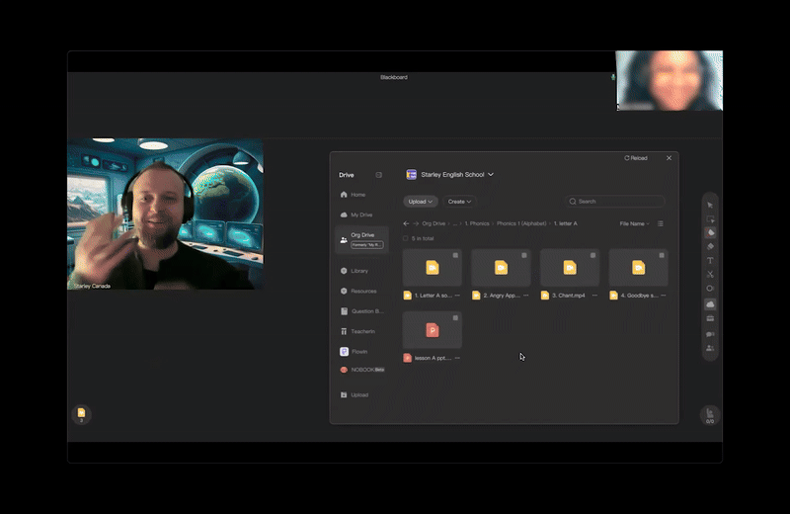Go to 1. Phonics breadcrumb
The width and height of the screenshot is (790, 514).
(477, 223)
